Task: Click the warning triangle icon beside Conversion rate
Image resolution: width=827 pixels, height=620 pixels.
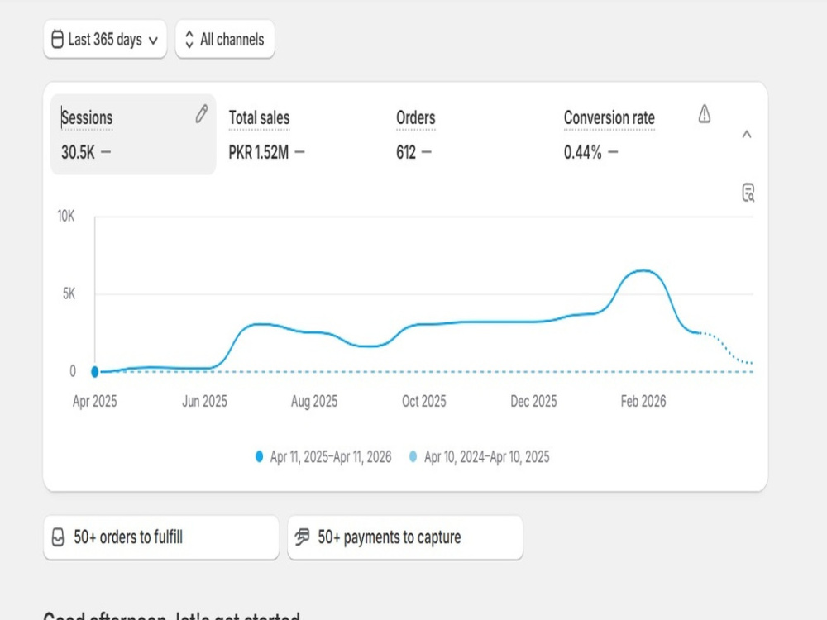Action: [x=704, y=114]
